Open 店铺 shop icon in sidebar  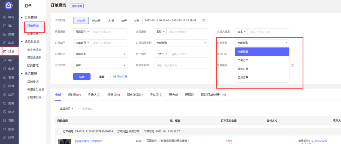(5, 34)
